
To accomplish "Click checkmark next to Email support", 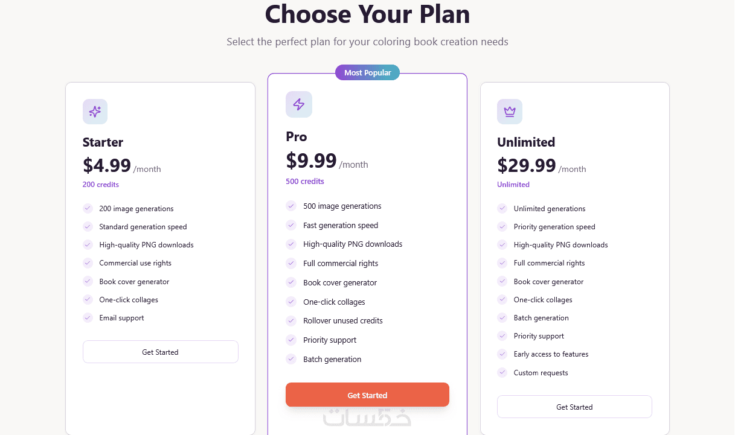I will [88, 317].
